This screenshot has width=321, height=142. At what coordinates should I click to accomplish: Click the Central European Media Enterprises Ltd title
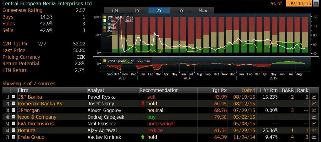[x=47, y=4]
